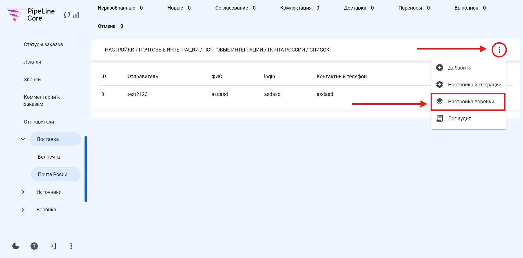Image resolution: width=523 pixels, height=258 pixels.
Task: Click the PipeLine Core funnel logo
Action: click(x=15, y=15)
